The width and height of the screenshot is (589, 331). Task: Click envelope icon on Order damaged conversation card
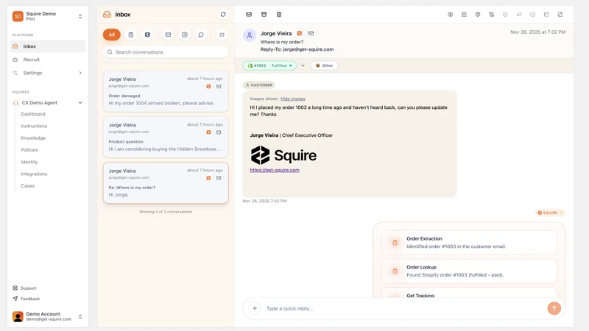tap(219, 86)
